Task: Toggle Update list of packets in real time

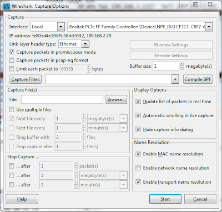Action: tap(138, 102)
